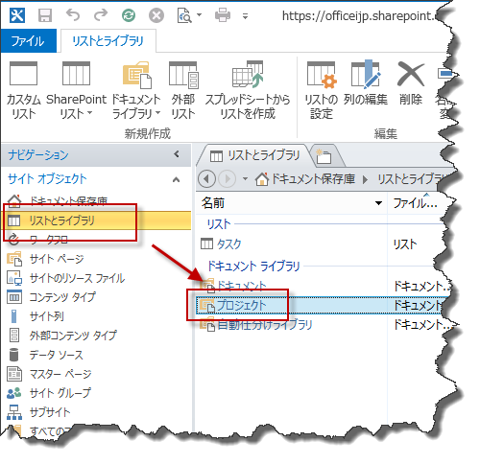Viewport: 480px width, 464px height.
Task: Click the gray Stop icon
Action: coord(156,15)
